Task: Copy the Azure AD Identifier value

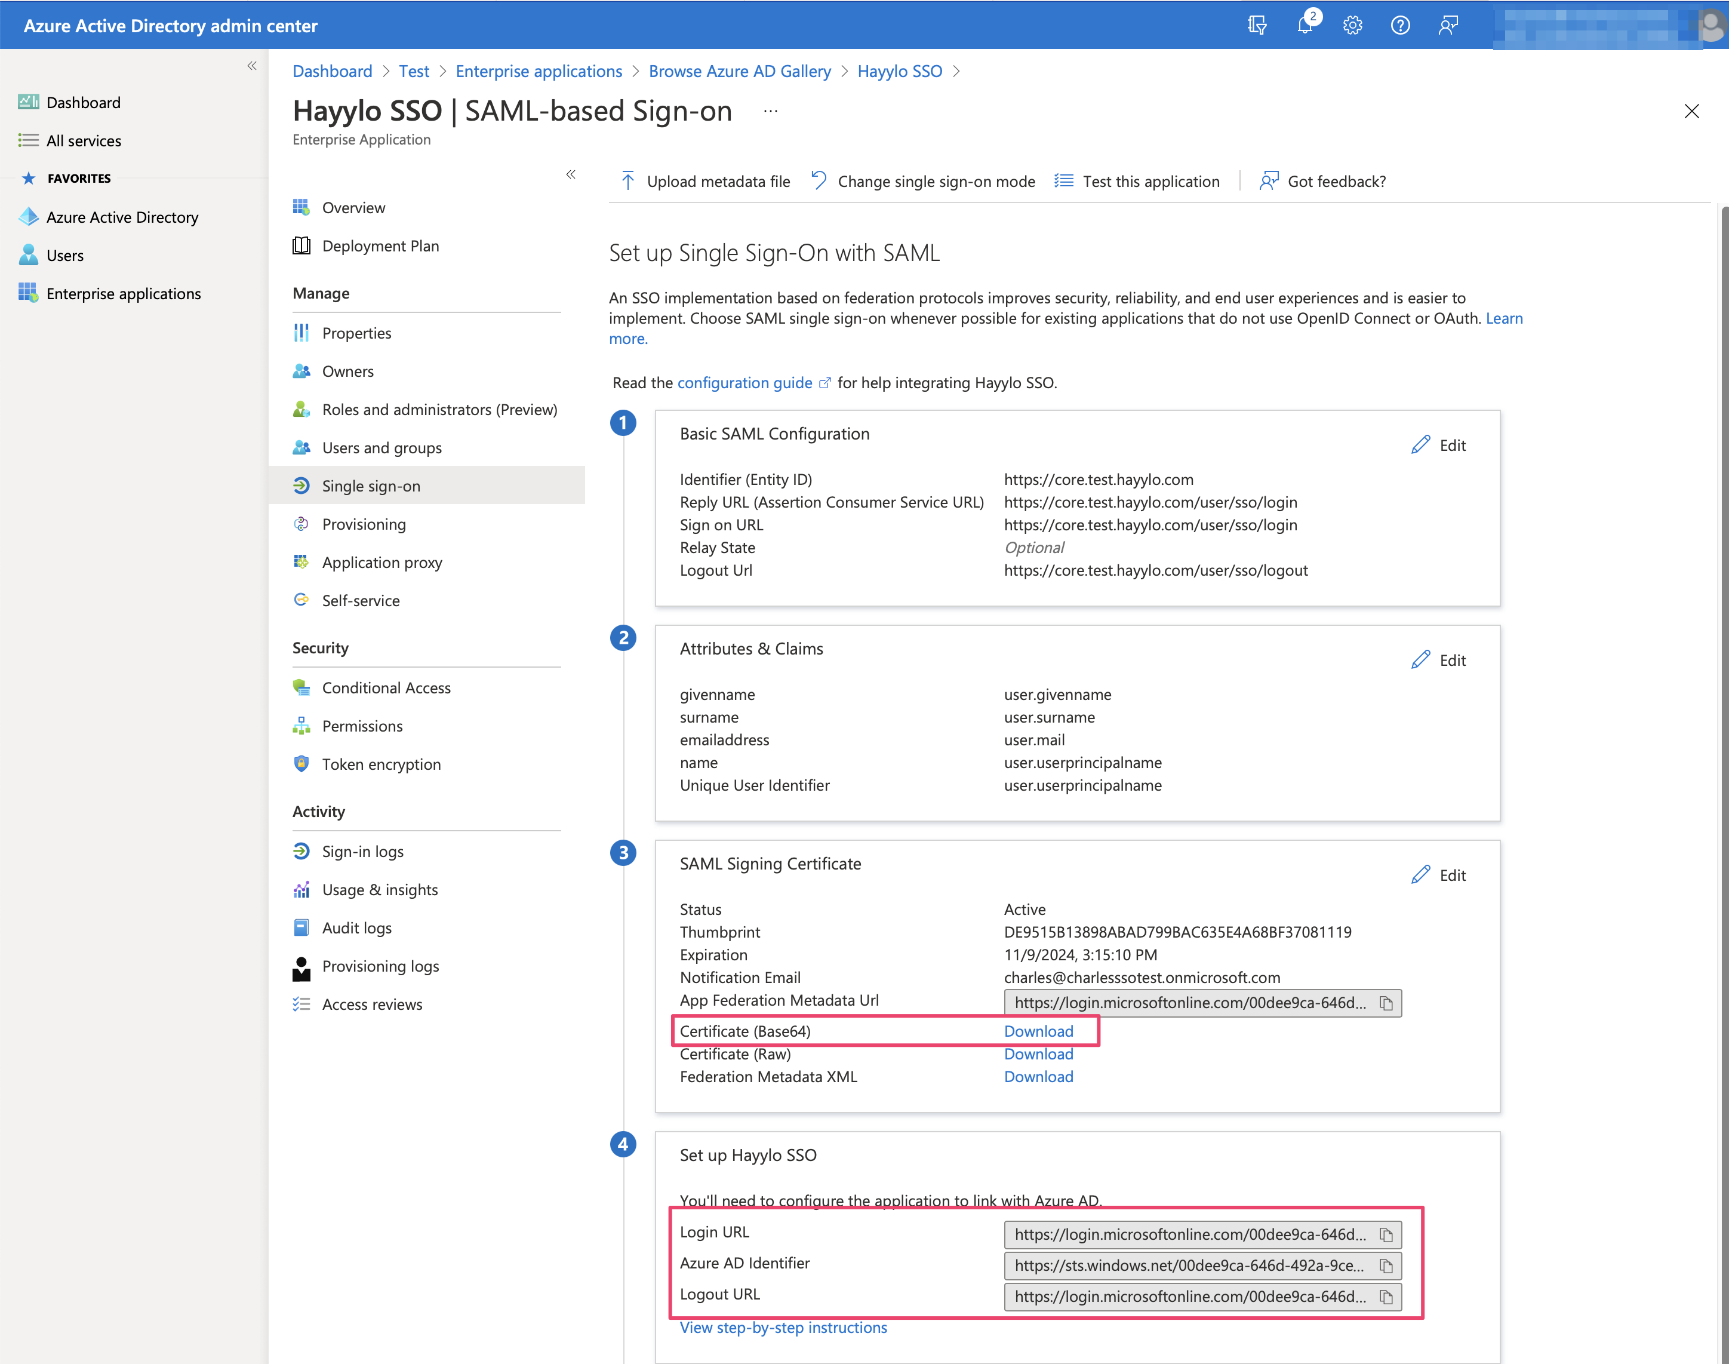Action: pos(1386,1266)
